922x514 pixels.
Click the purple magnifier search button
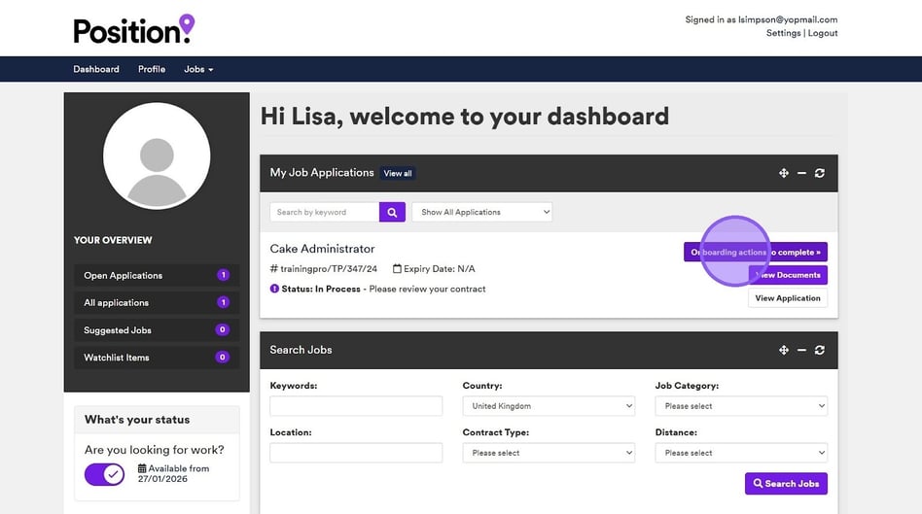tap(392, 212)
